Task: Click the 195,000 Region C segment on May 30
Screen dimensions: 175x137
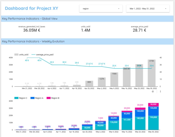Action: [153, 123]
